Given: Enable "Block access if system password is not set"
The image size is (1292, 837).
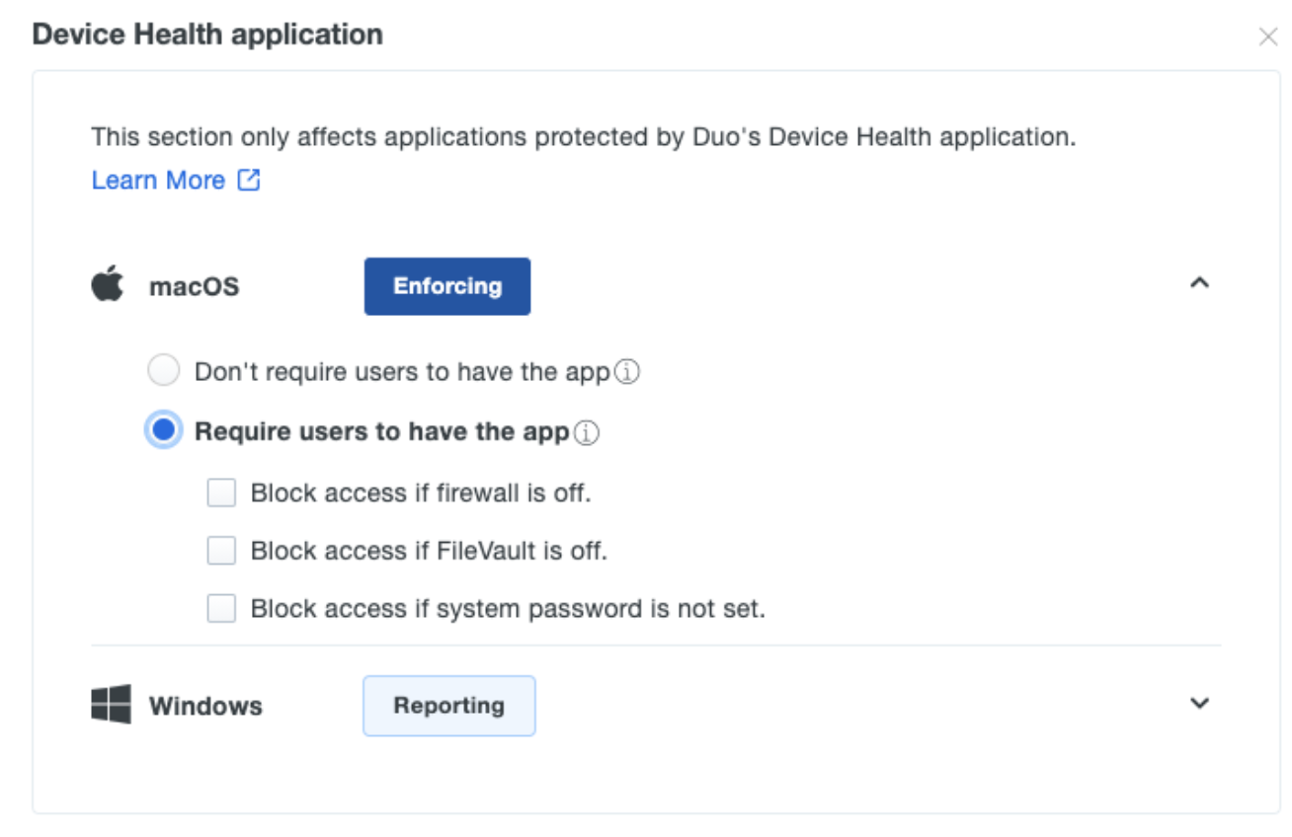Looking at the screenshot, I should coord(221,609).
